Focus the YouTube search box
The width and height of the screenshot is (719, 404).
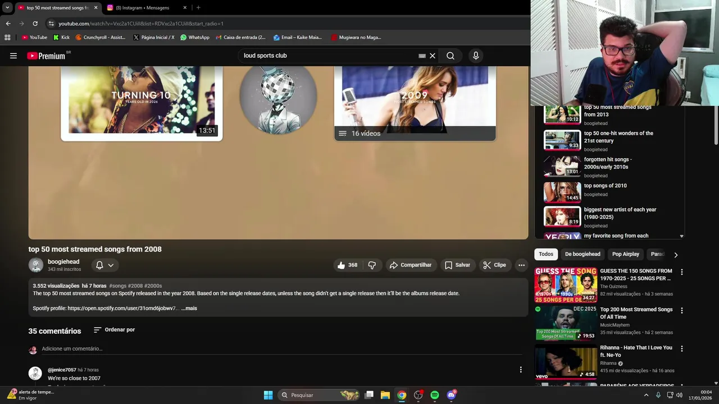pos(329,56)
